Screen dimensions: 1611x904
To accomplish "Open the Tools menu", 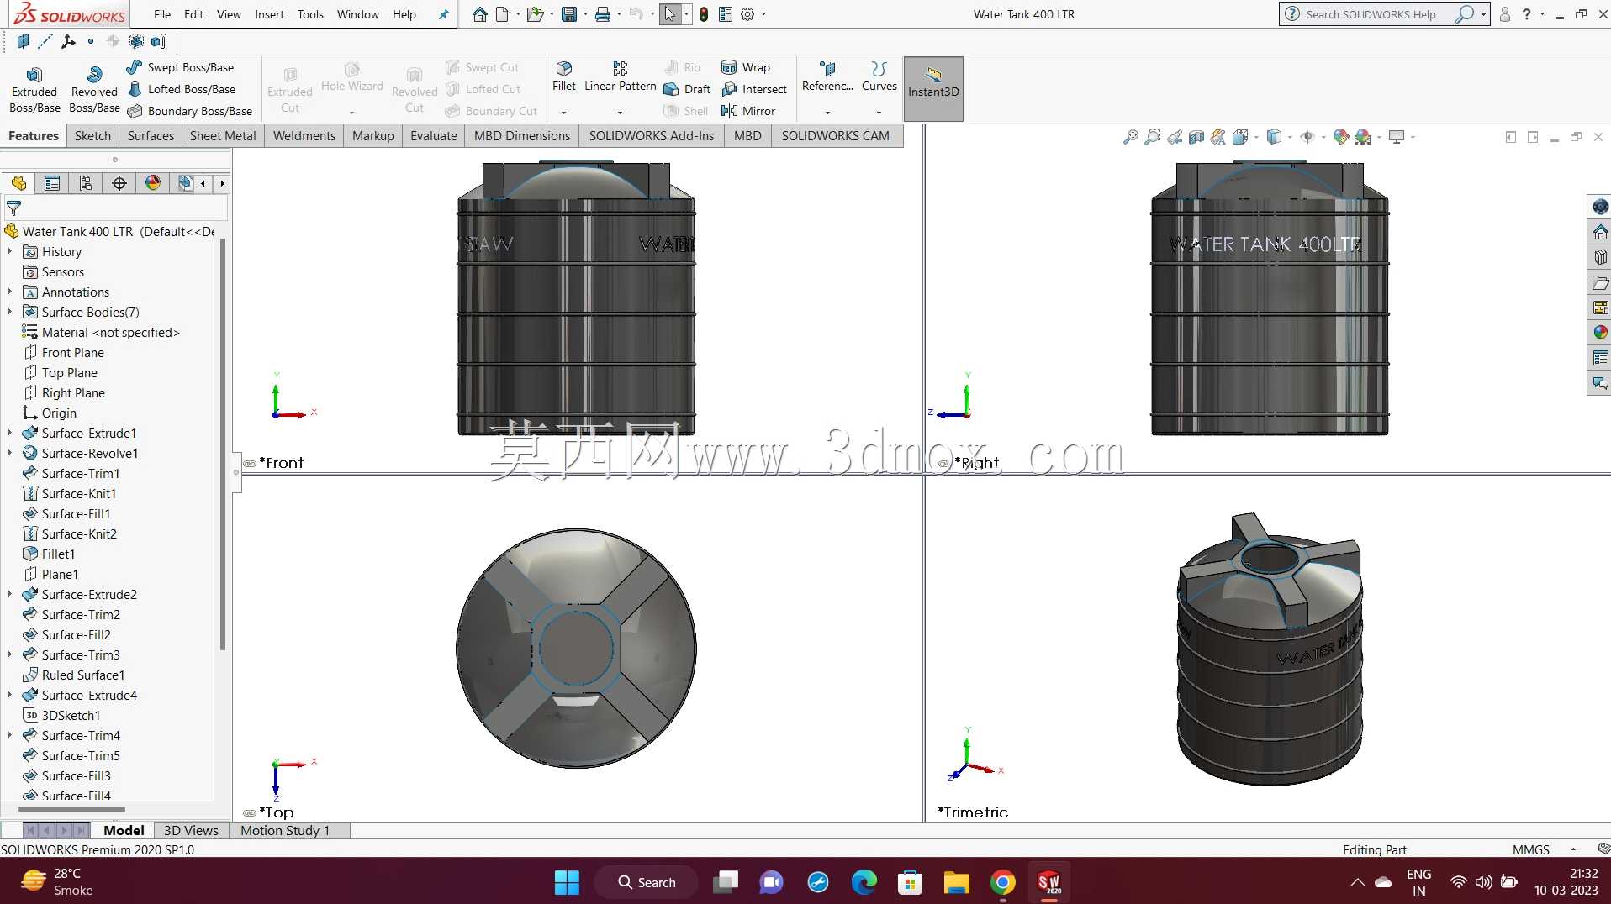I will tap(310, 14).
